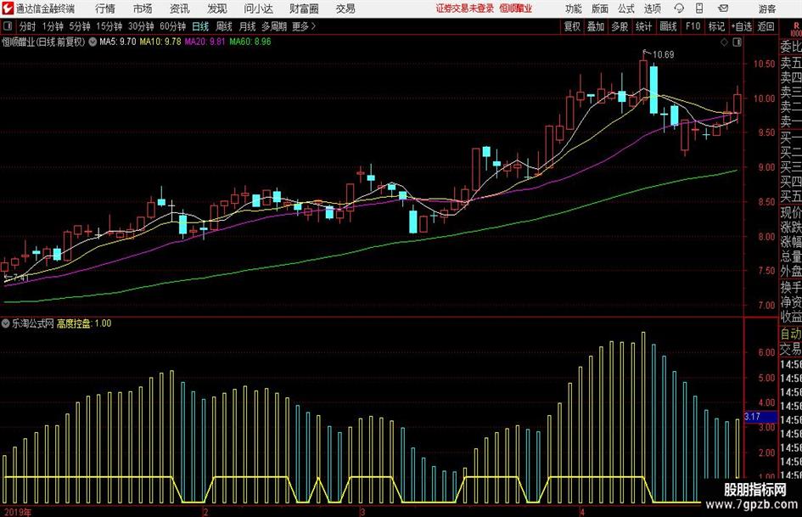Open the 发现 menu
Screen dimensions: 802x517
(x=217, y=8)
